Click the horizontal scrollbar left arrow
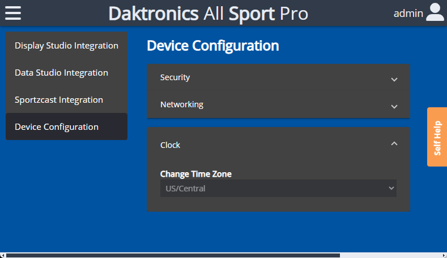 click(x=3, y=255)
